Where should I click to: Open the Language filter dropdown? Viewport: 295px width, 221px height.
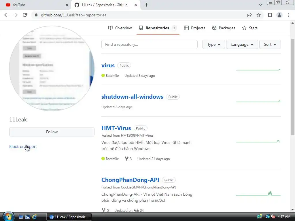242,44
